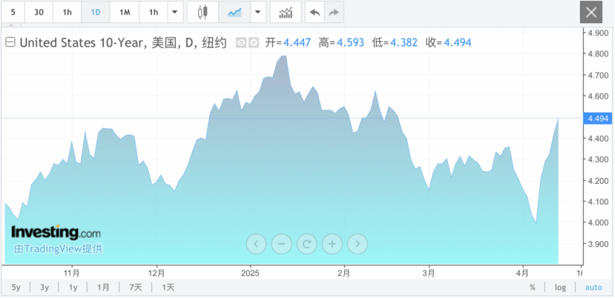Expand the chart style dropdown arrow
The height and width of the screenshot is (298, 615).
coord(257,12)
